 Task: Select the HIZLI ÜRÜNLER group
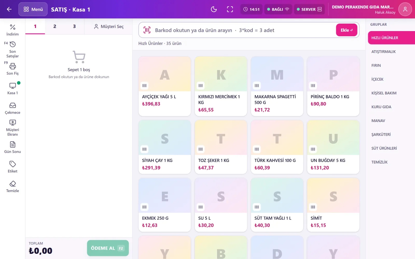[x=391, y=38]
